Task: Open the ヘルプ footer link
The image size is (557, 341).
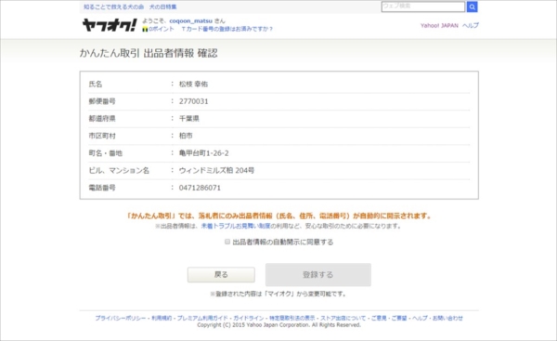Action: 420,318
